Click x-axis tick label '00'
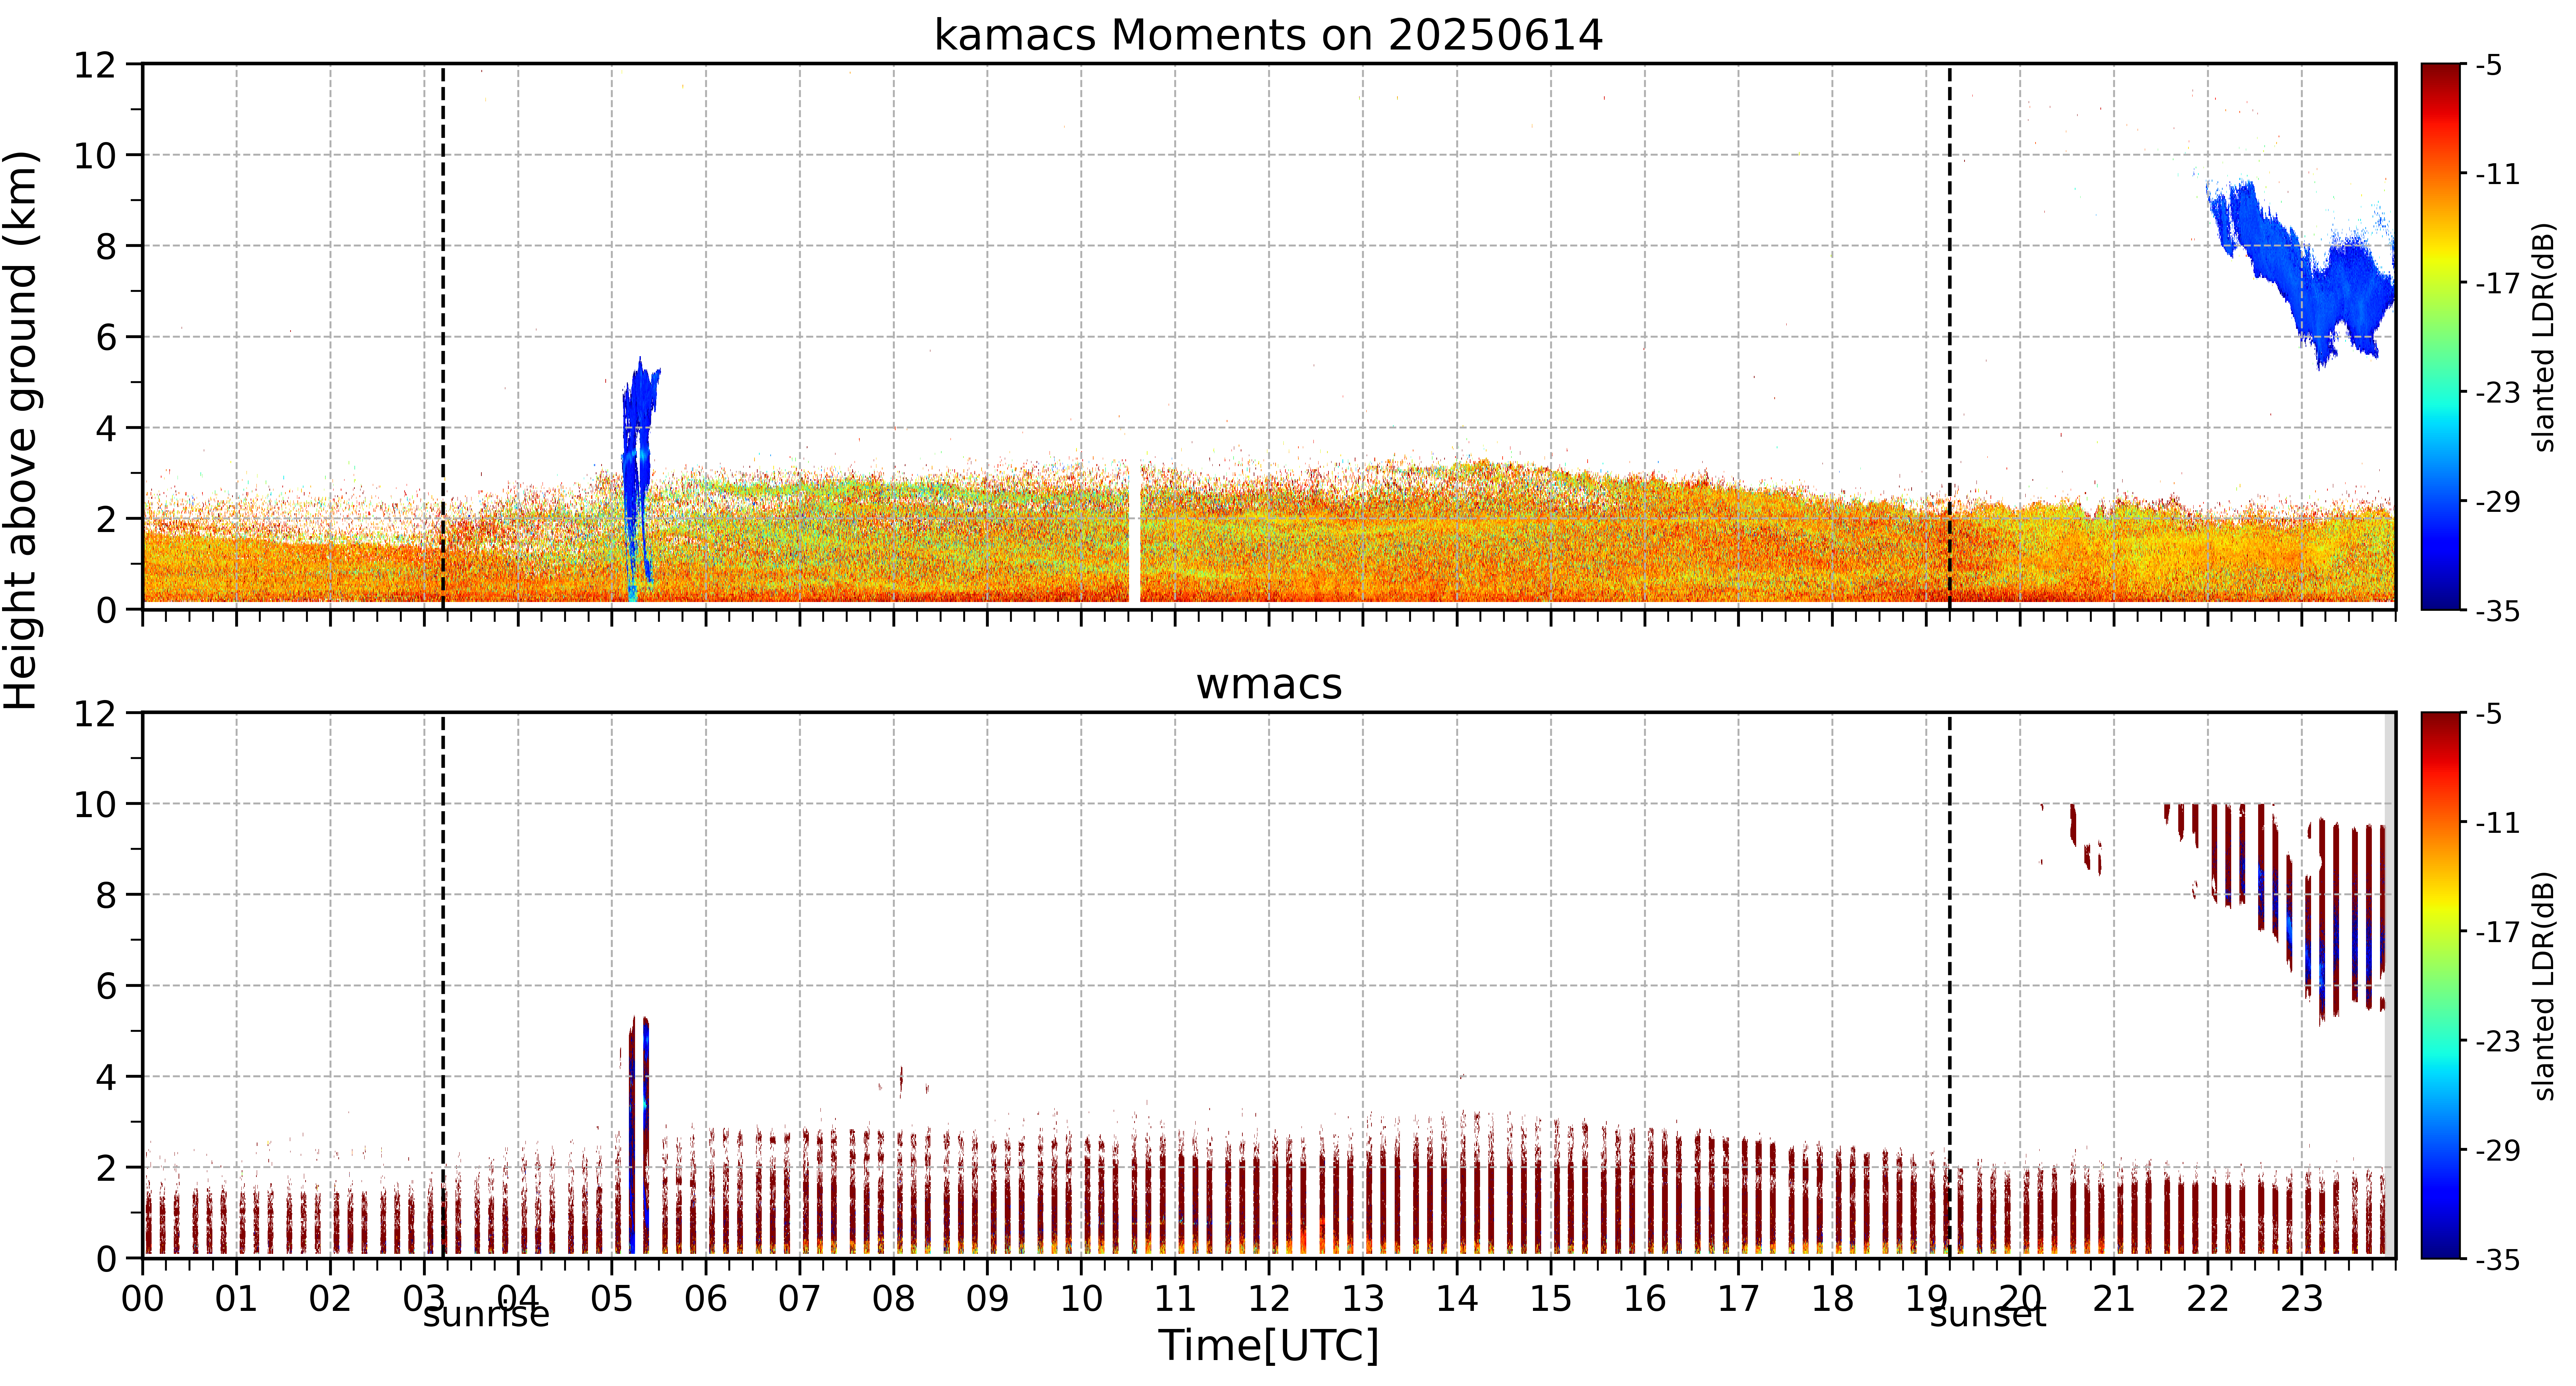The width and height of the screenshot is (2576, 1386). click(x=143, y=1299)
